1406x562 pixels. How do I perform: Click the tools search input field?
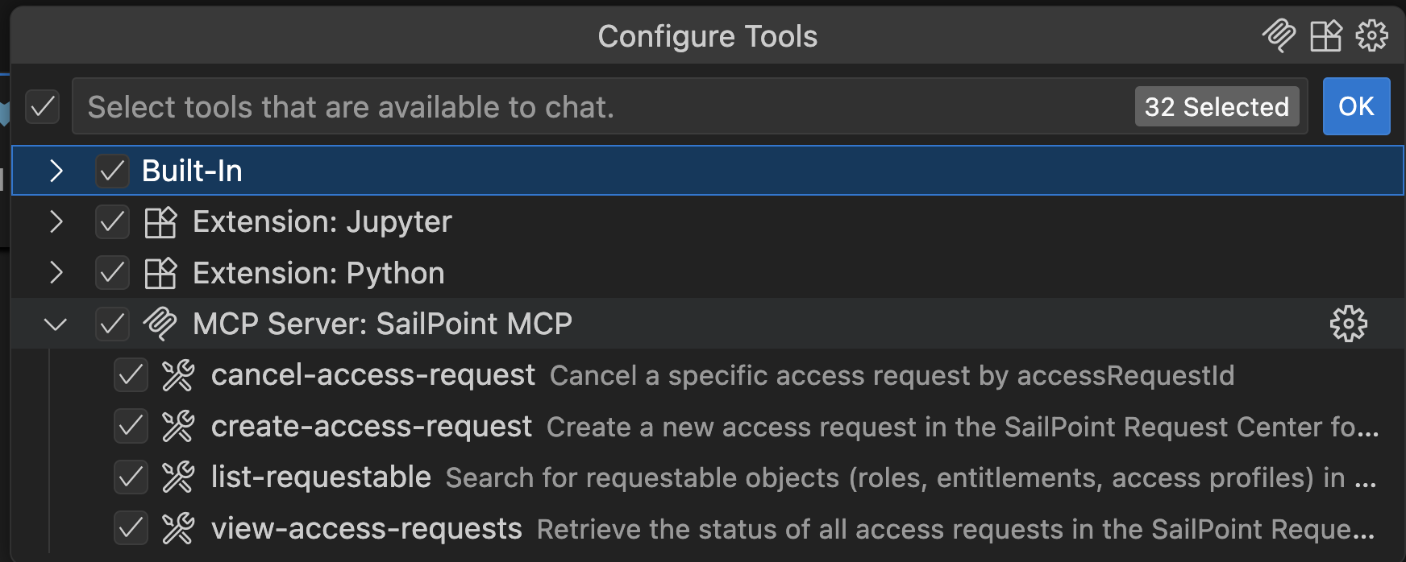pyautogui.click(x=564, y=106)
